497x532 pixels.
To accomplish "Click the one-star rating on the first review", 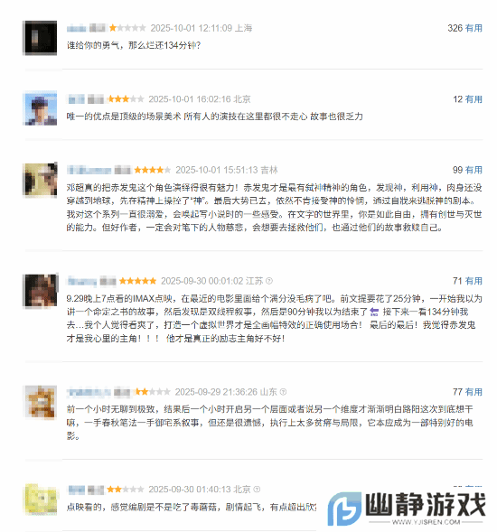I will pos(127,28).
